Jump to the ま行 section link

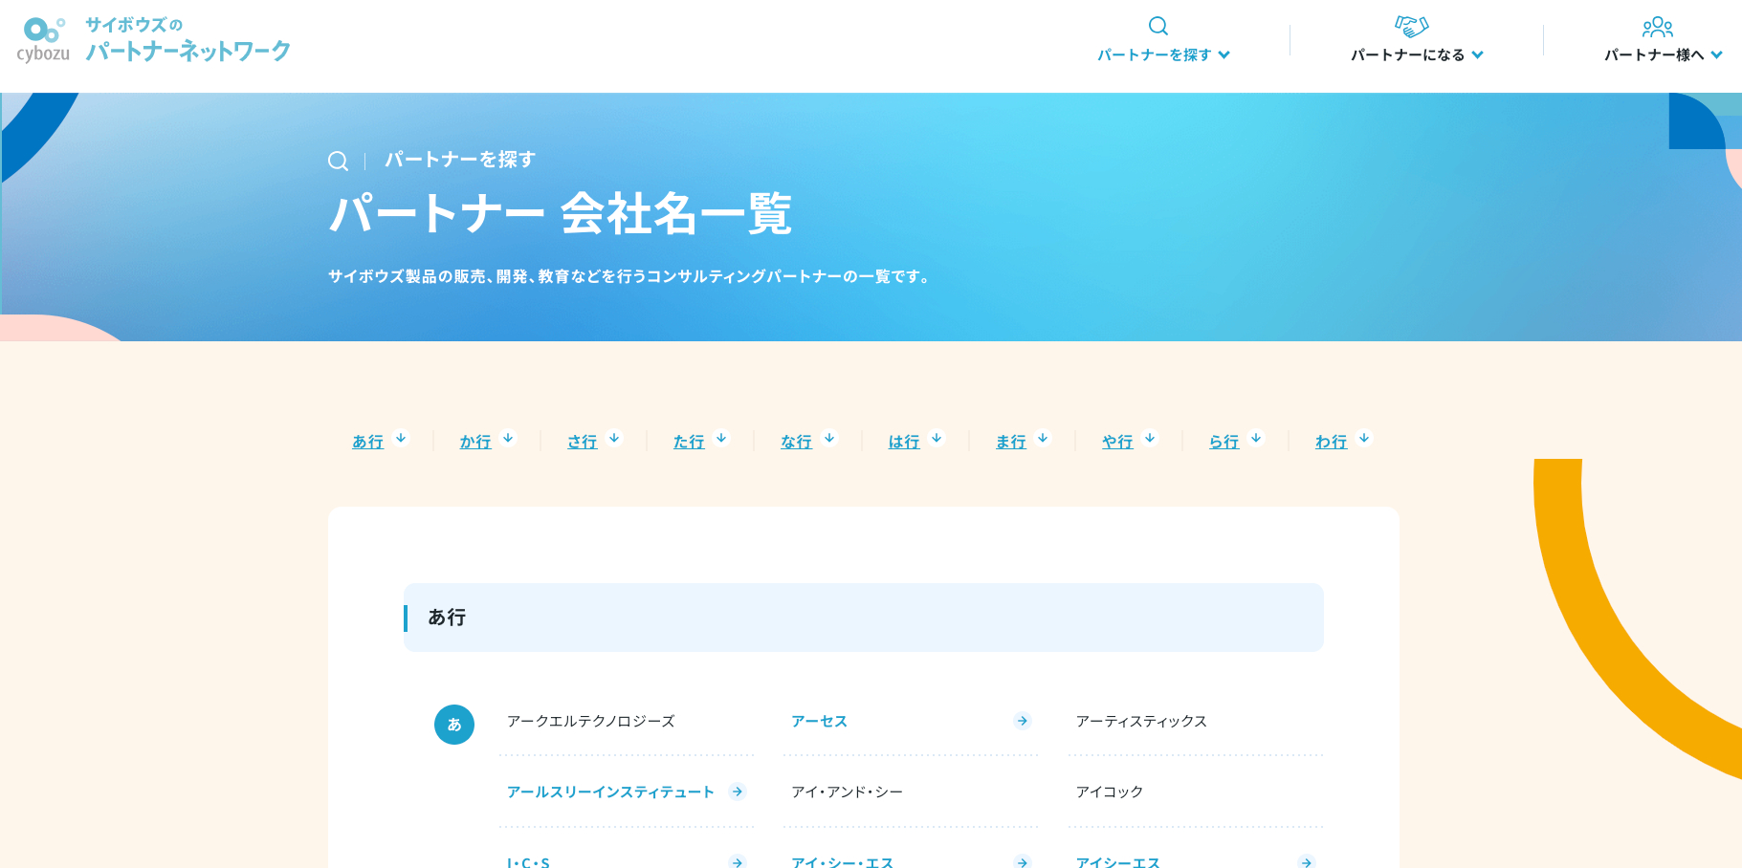pyautogui.click(x=1010, y=442)
